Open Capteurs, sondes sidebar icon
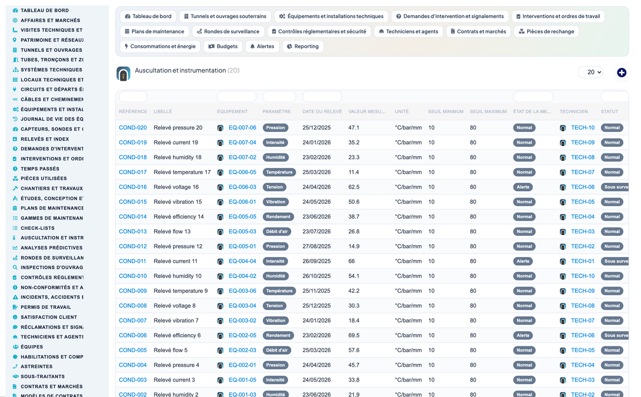The height and width of the screenshot is (397, 641). 15,129
